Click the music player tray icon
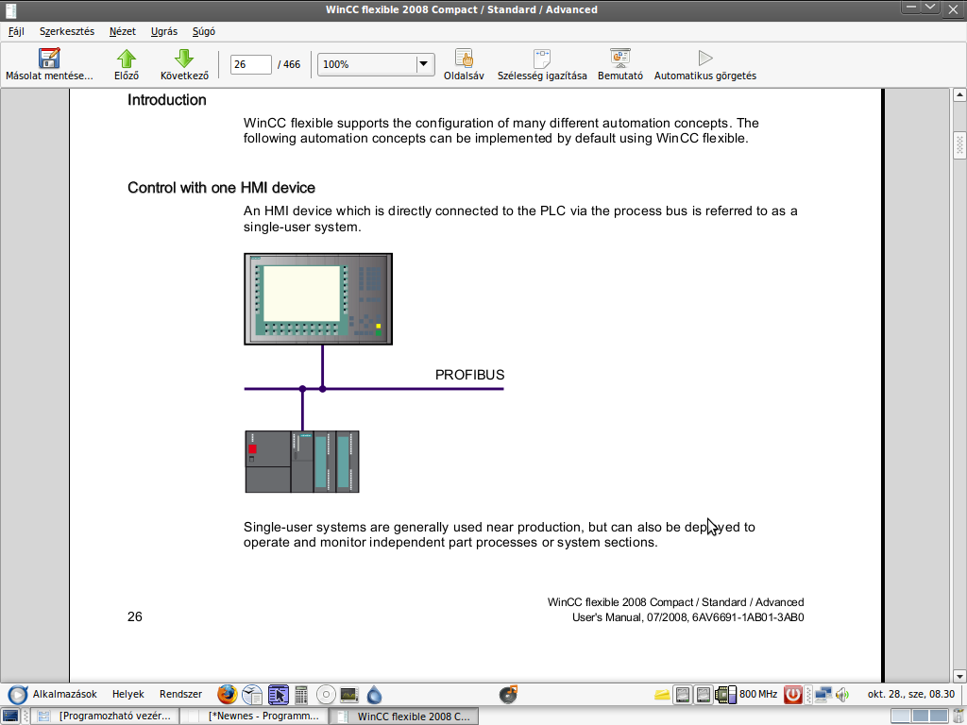This screenshot has width=967, height=725. pyautogui.click(x=508, y=695)
